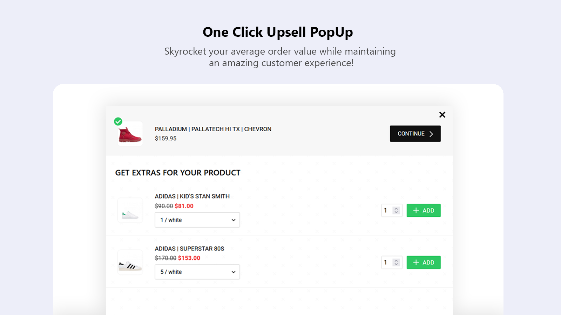The image size is (561, 315).
Task: Open the '5 / white' variant selector for Superstar 80s
Action: [197, 272]
